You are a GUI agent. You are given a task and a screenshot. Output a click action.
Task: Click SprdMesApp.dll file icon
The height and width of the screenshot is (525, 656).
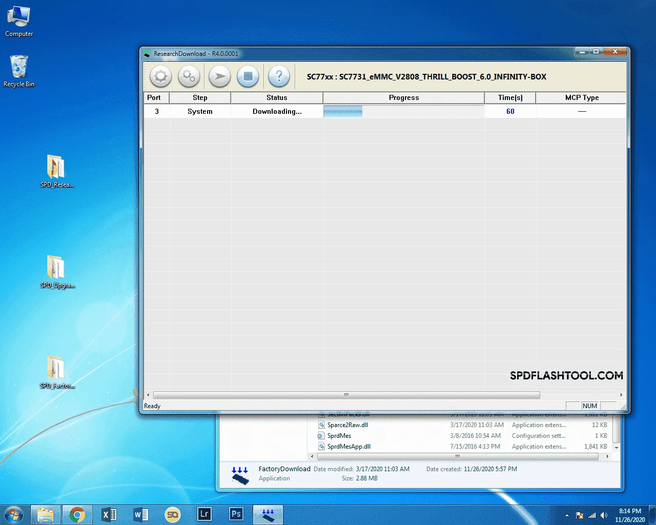(x=321, y=447)
